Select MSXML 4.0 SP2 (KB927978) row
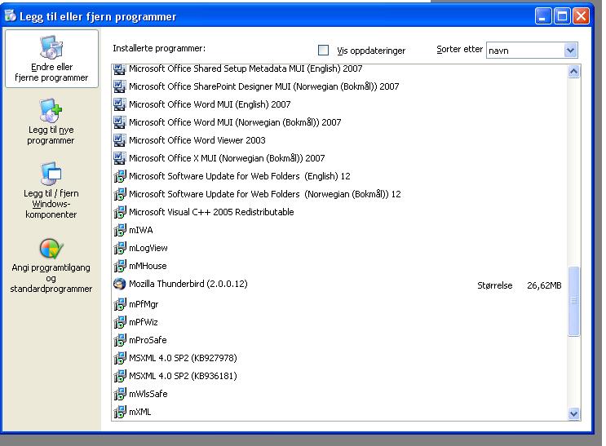The image size is (606, 446). (339, 358)
